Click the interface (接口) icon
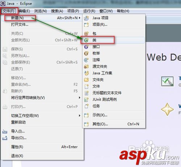Image resolution: width=181 pixels, height=167 pixels. coord(87,47)
